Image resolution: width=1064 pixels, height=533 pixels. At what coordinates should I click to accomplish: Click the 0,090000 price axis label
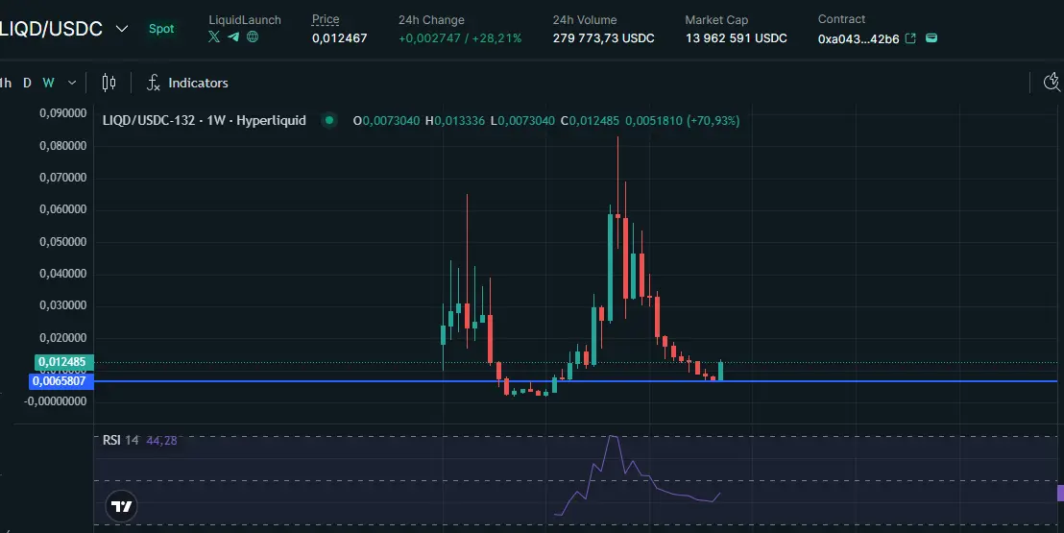pos(63,112)
